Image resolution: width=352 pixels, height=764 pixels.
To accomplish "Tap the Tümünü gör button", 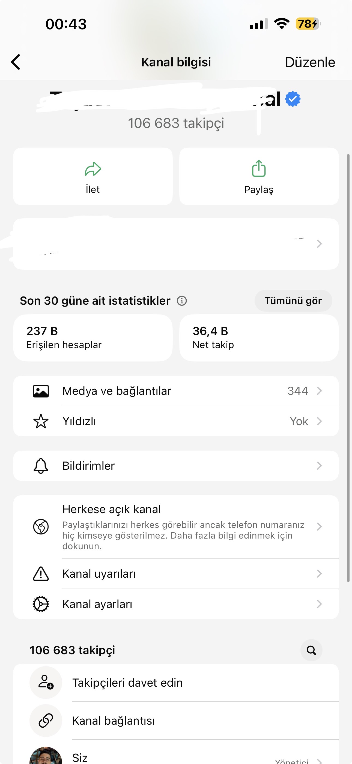I will click(x=293, y=301).
